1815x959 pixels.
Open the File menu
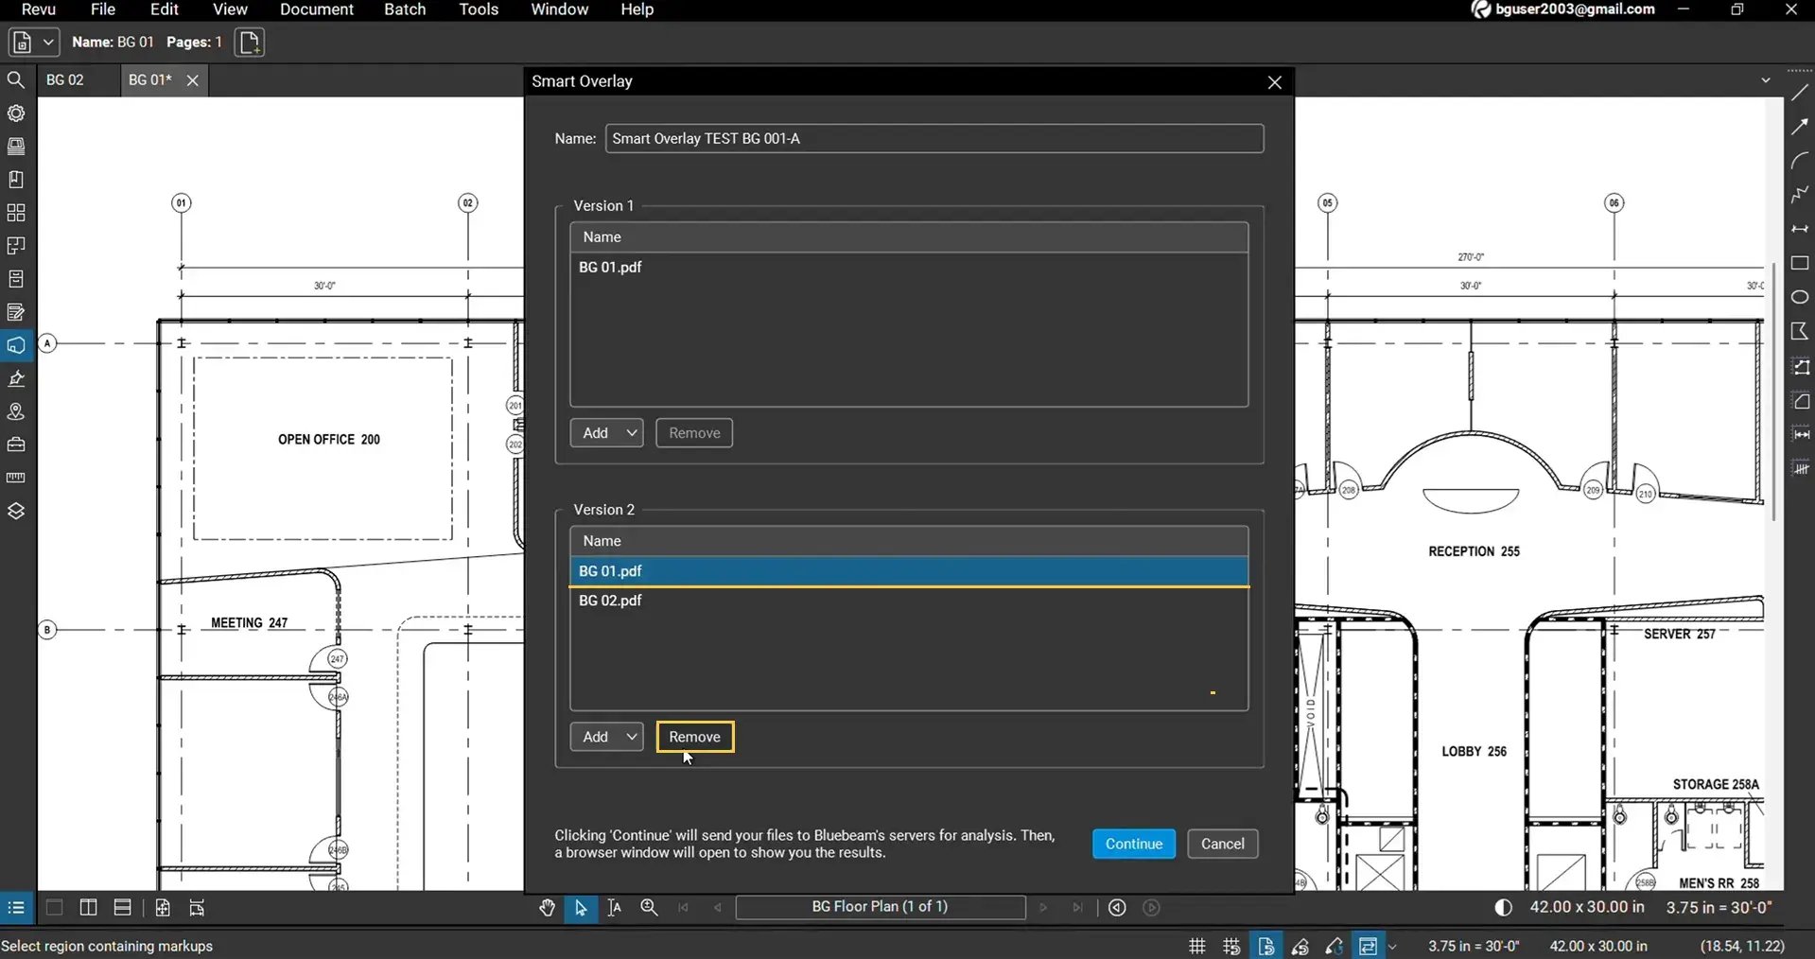(x=103, y=9)
